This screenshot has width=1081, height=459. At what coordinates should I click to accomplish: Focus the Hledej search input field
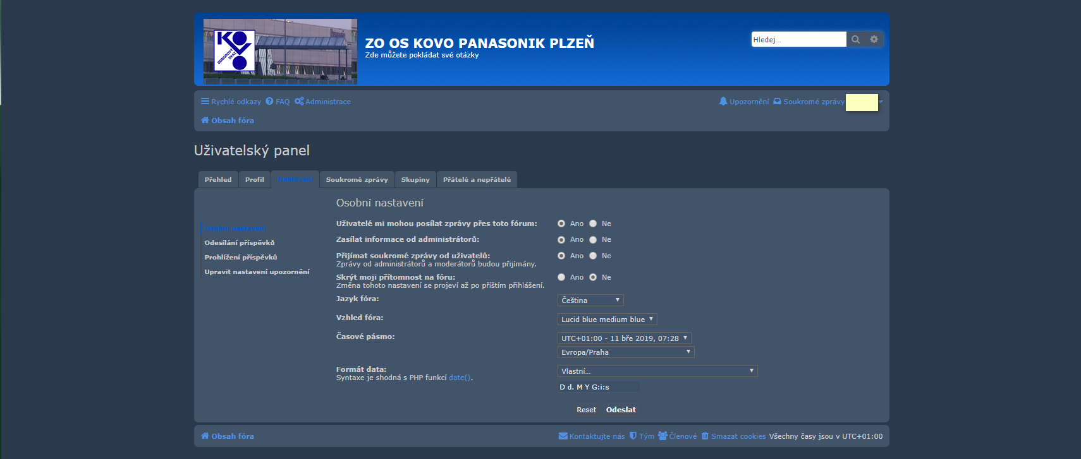[x=799, y=39]
